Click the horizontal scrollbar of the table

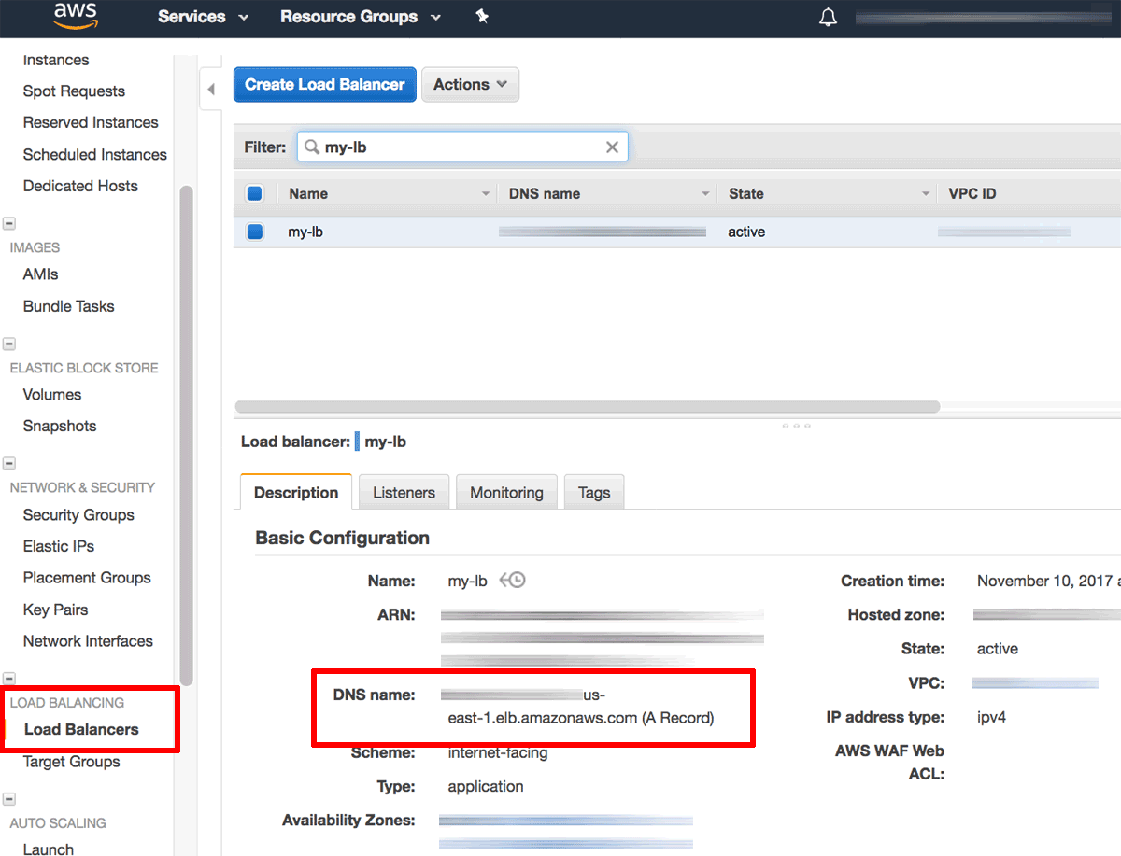pos(587,407)
